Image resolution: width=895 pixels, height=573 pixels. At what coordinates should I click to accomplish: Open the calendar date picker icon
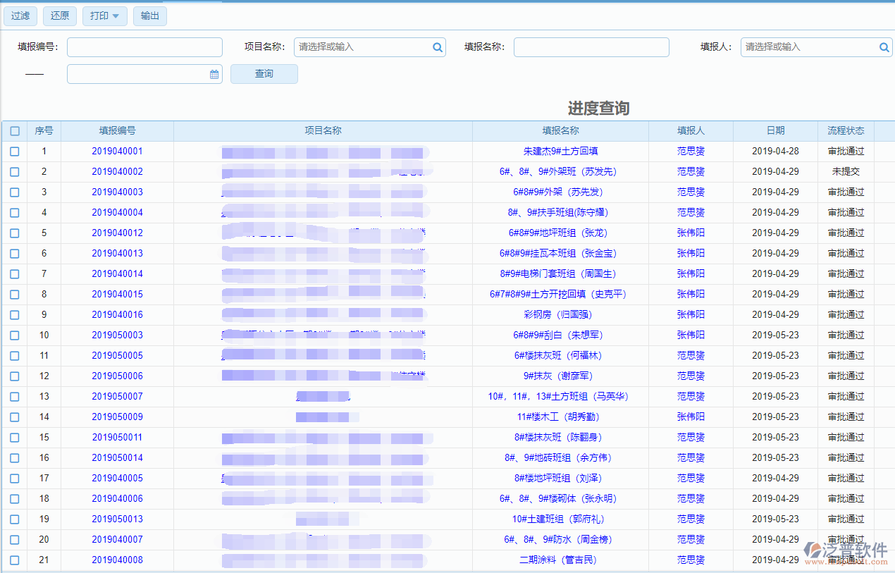pyautogui.click(x=214, y=74)
